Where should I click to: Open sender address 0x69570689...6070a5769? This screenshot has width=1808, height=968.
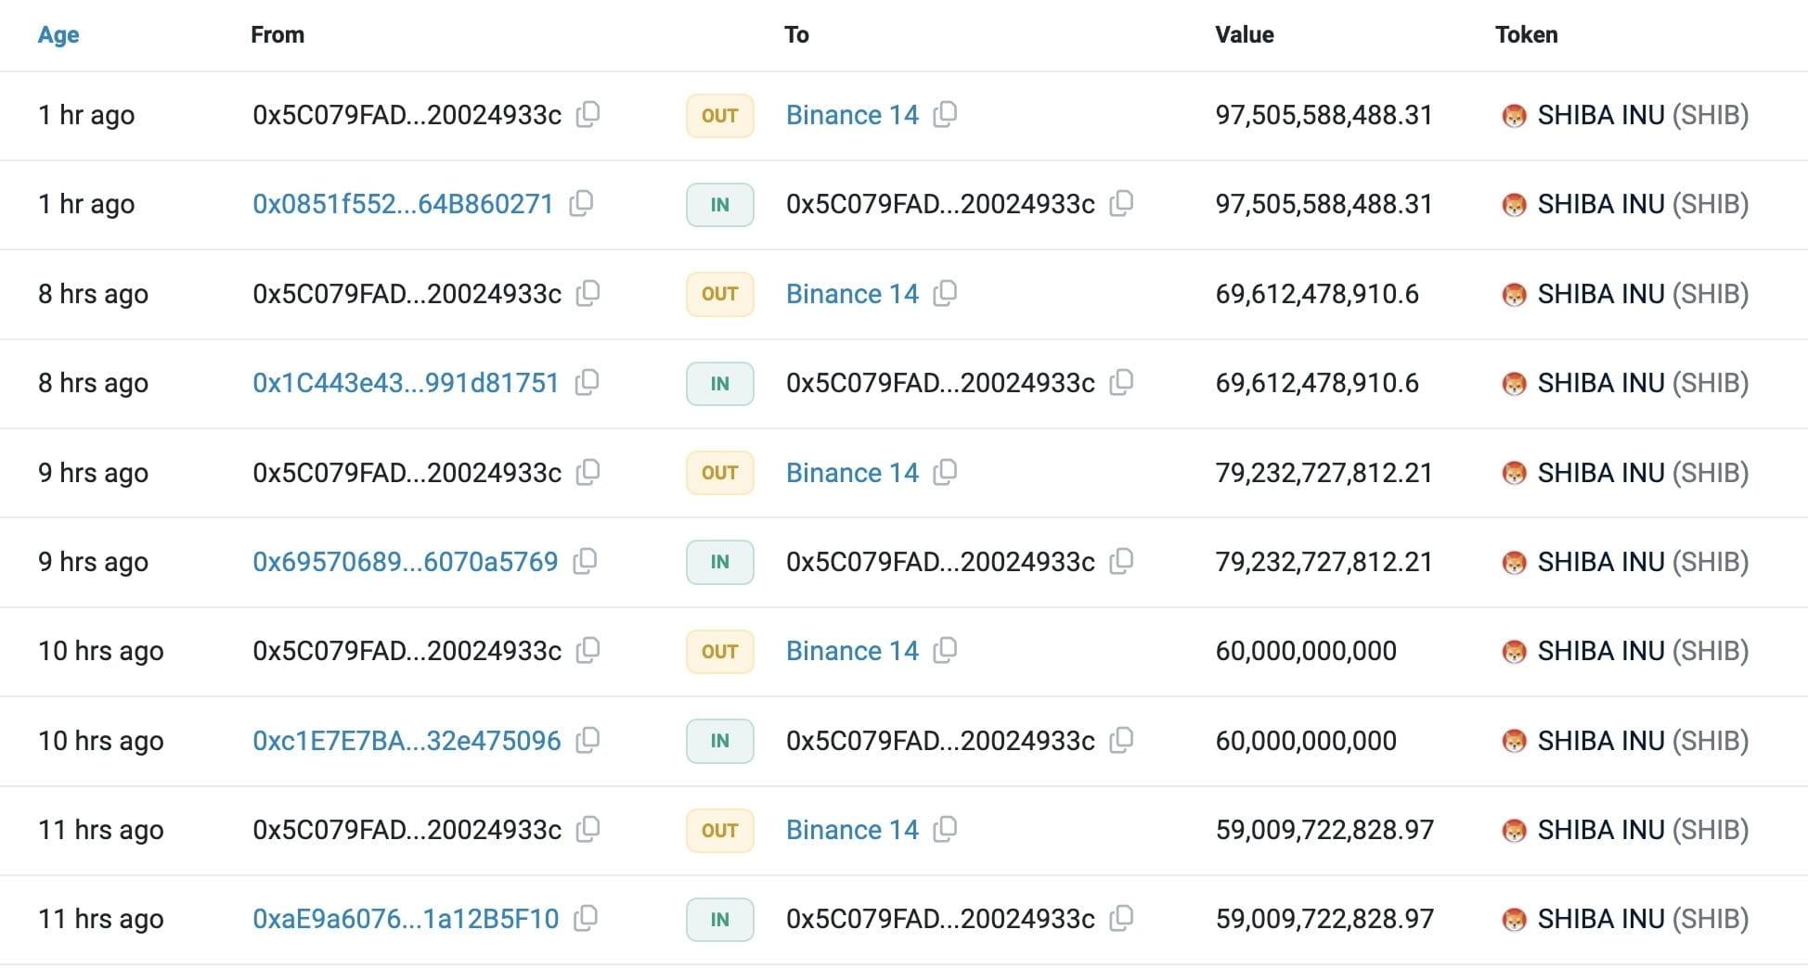click(x=405, y=562)
